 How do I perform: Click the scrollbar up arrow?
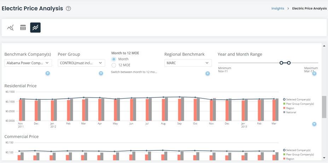click(324, 46)
